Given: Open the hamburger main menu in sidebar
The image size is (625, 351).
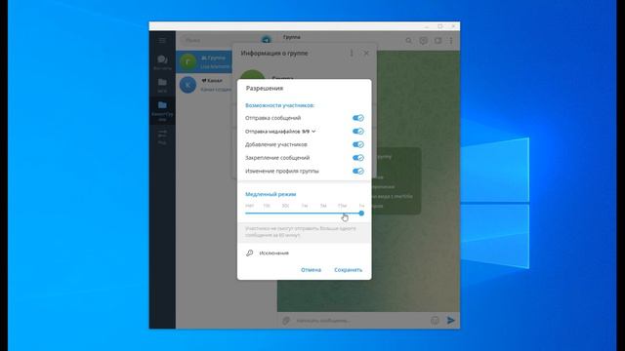Looking at the screenshot, I should (x=162, y=40).
